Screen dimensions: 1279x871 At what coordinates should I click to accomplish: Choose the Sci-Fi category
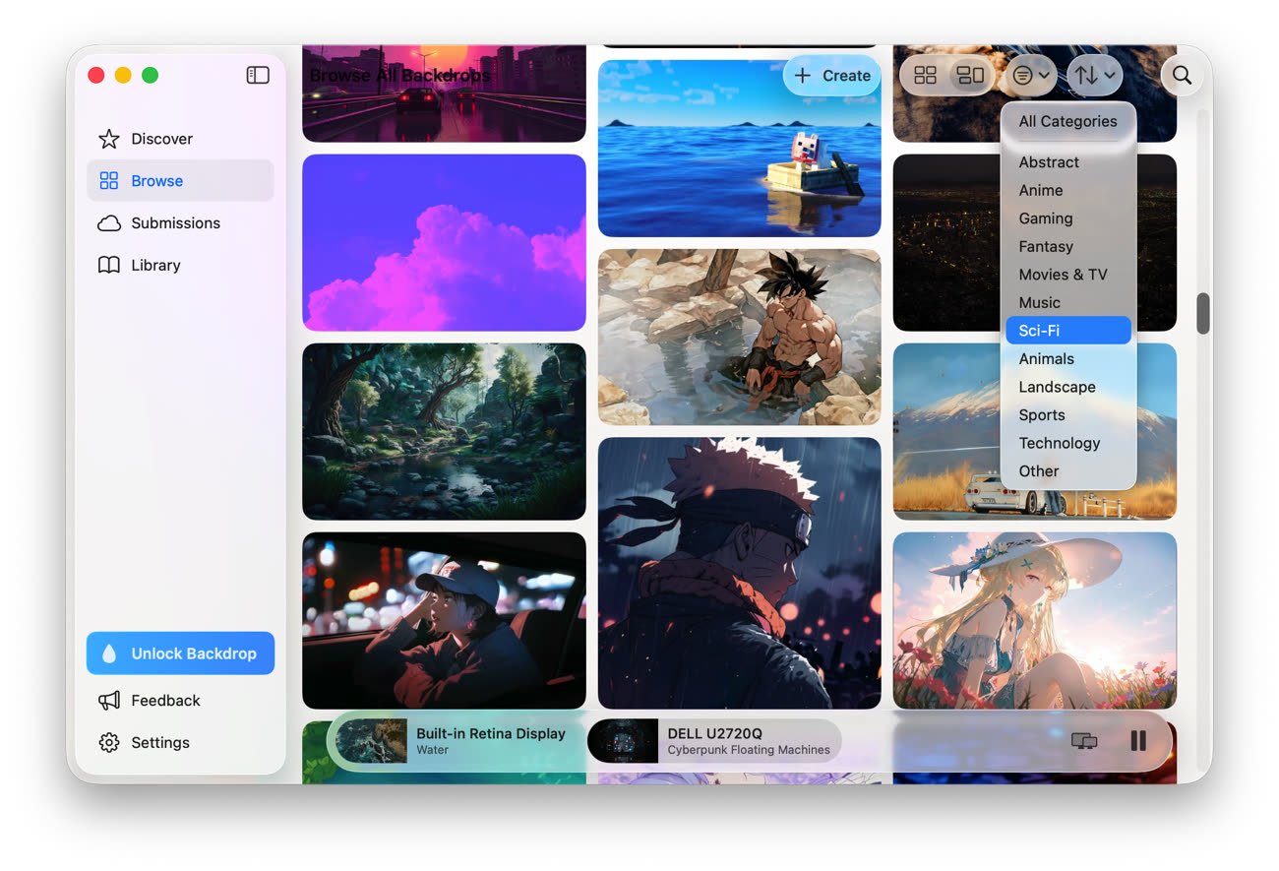pos(1068,331)
